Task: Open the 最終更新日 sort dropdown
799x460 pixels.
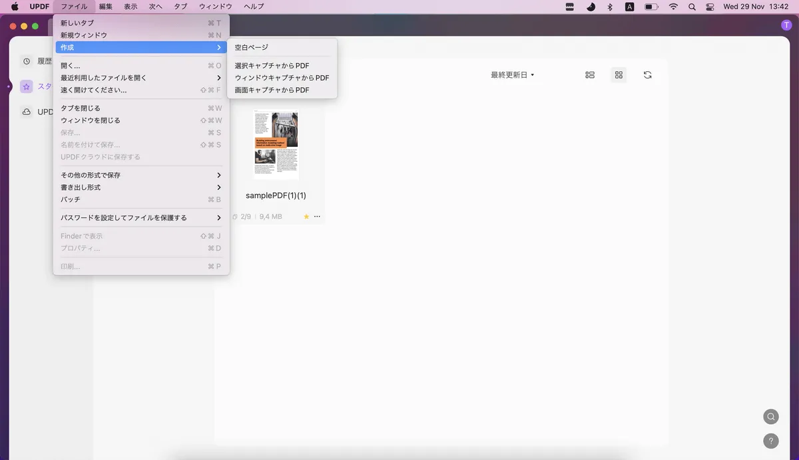Action: pyautogui.click(x=513, y=75)
